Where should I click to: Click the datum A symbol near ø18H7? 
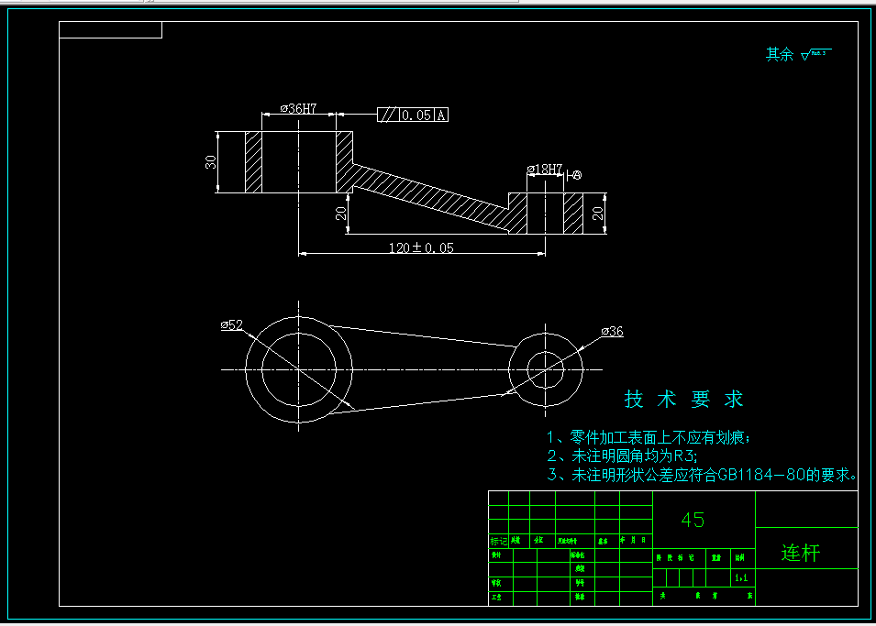[x=579, y=176]
